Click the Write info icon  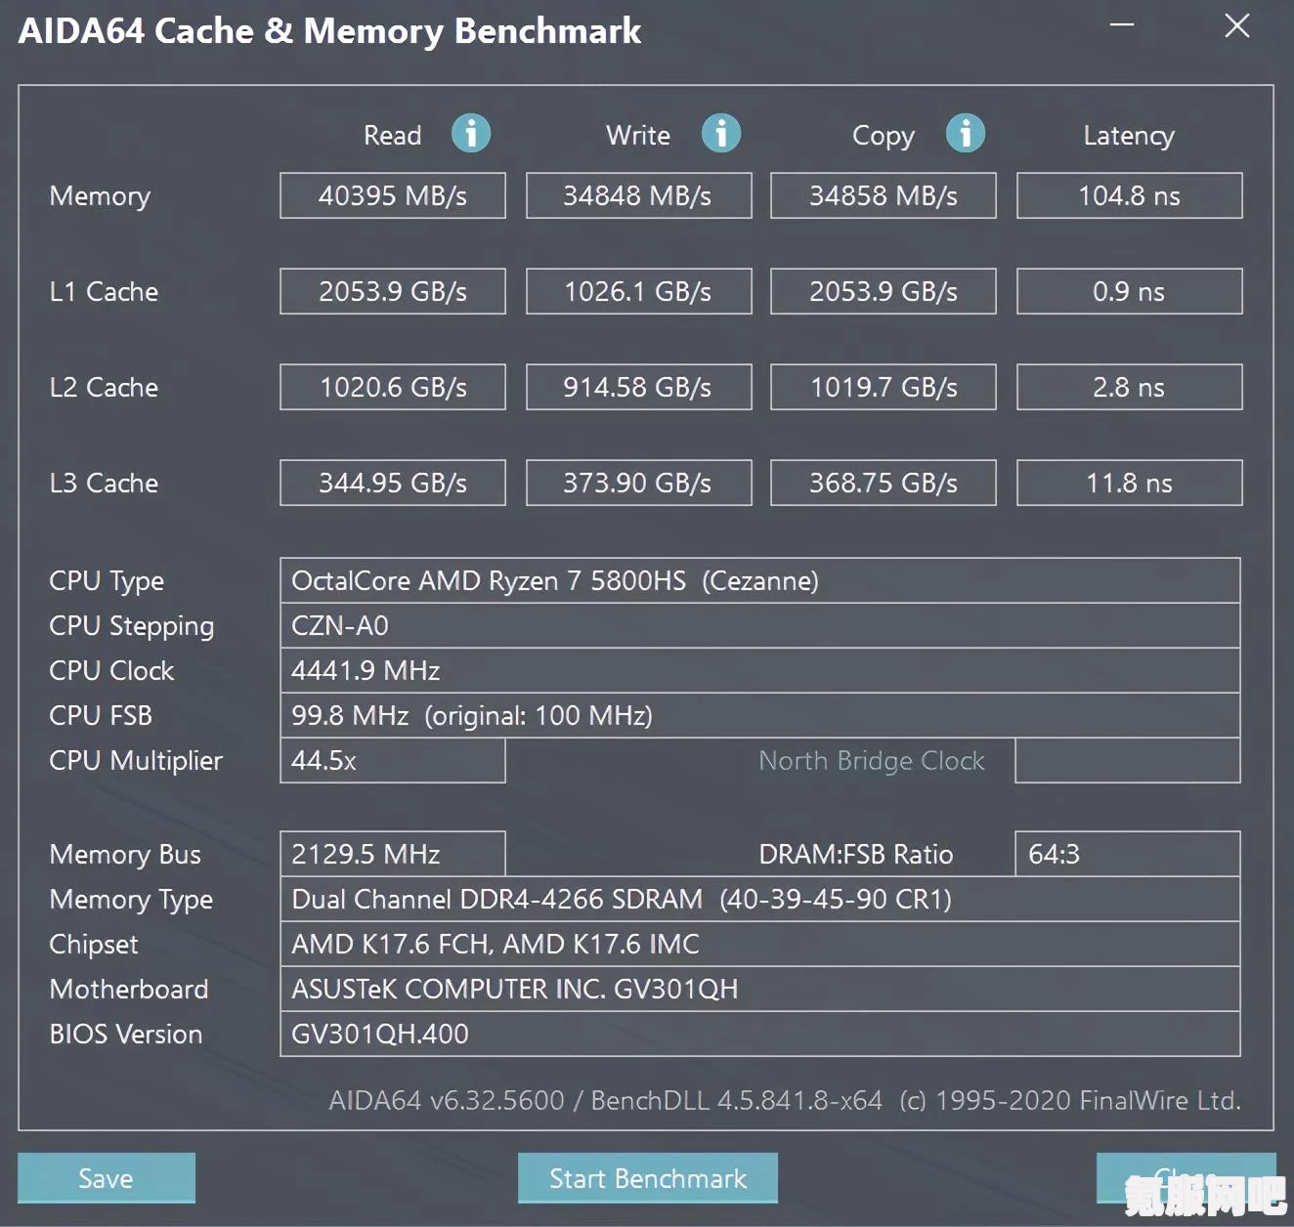point(721,133)
